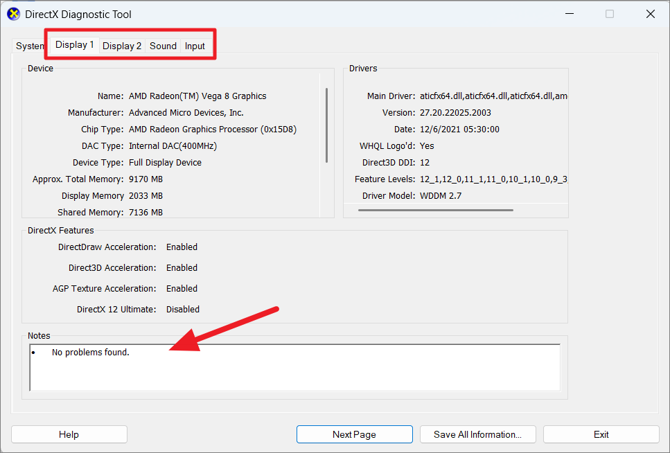This screenshot has width=670, height=453.
Task: Click total memory value '9170 MB'
Action: click(x=146, y=179)
